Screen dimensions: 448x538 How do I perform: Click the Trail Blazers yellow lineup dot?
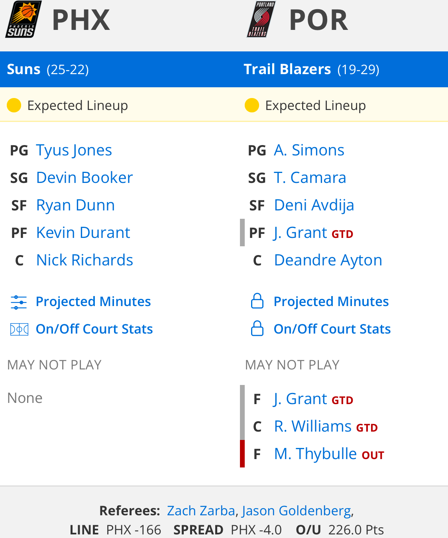click(x=252, y=106)
